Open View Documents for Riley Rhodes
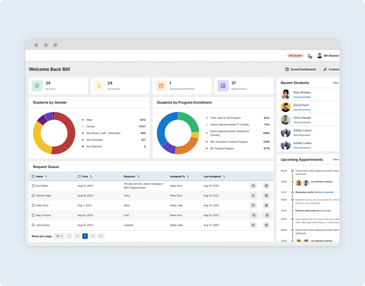Viewport: 365px width, 286px height. click(x=302, y=97)
